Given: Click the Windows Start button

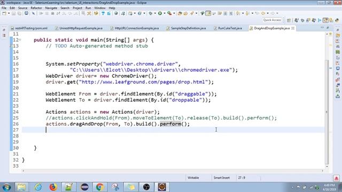Looking at the screenshot, I should click(6, 187).
